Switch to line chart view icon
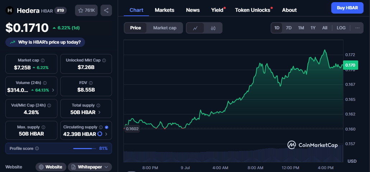 point(195,28)
